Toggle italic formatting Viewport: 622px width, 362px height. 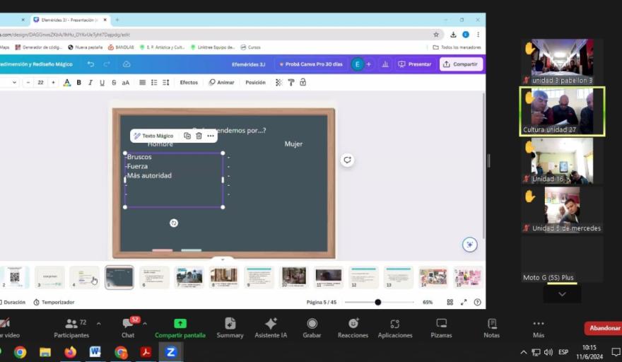[90, 83]
